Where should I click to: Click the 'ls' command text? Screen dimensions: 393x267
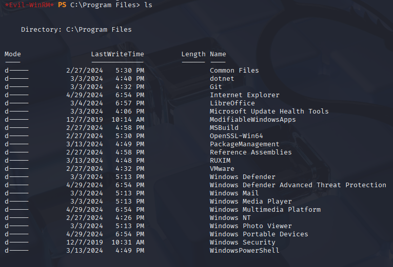click(x=148, y=5)
